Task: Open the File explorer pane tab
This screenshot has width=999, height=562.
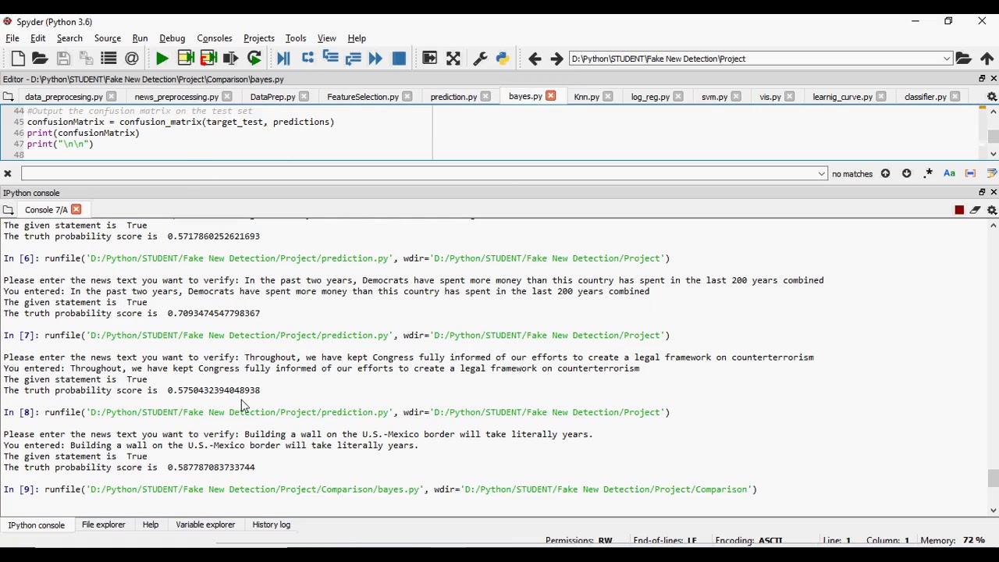Action: coord(104,525)
